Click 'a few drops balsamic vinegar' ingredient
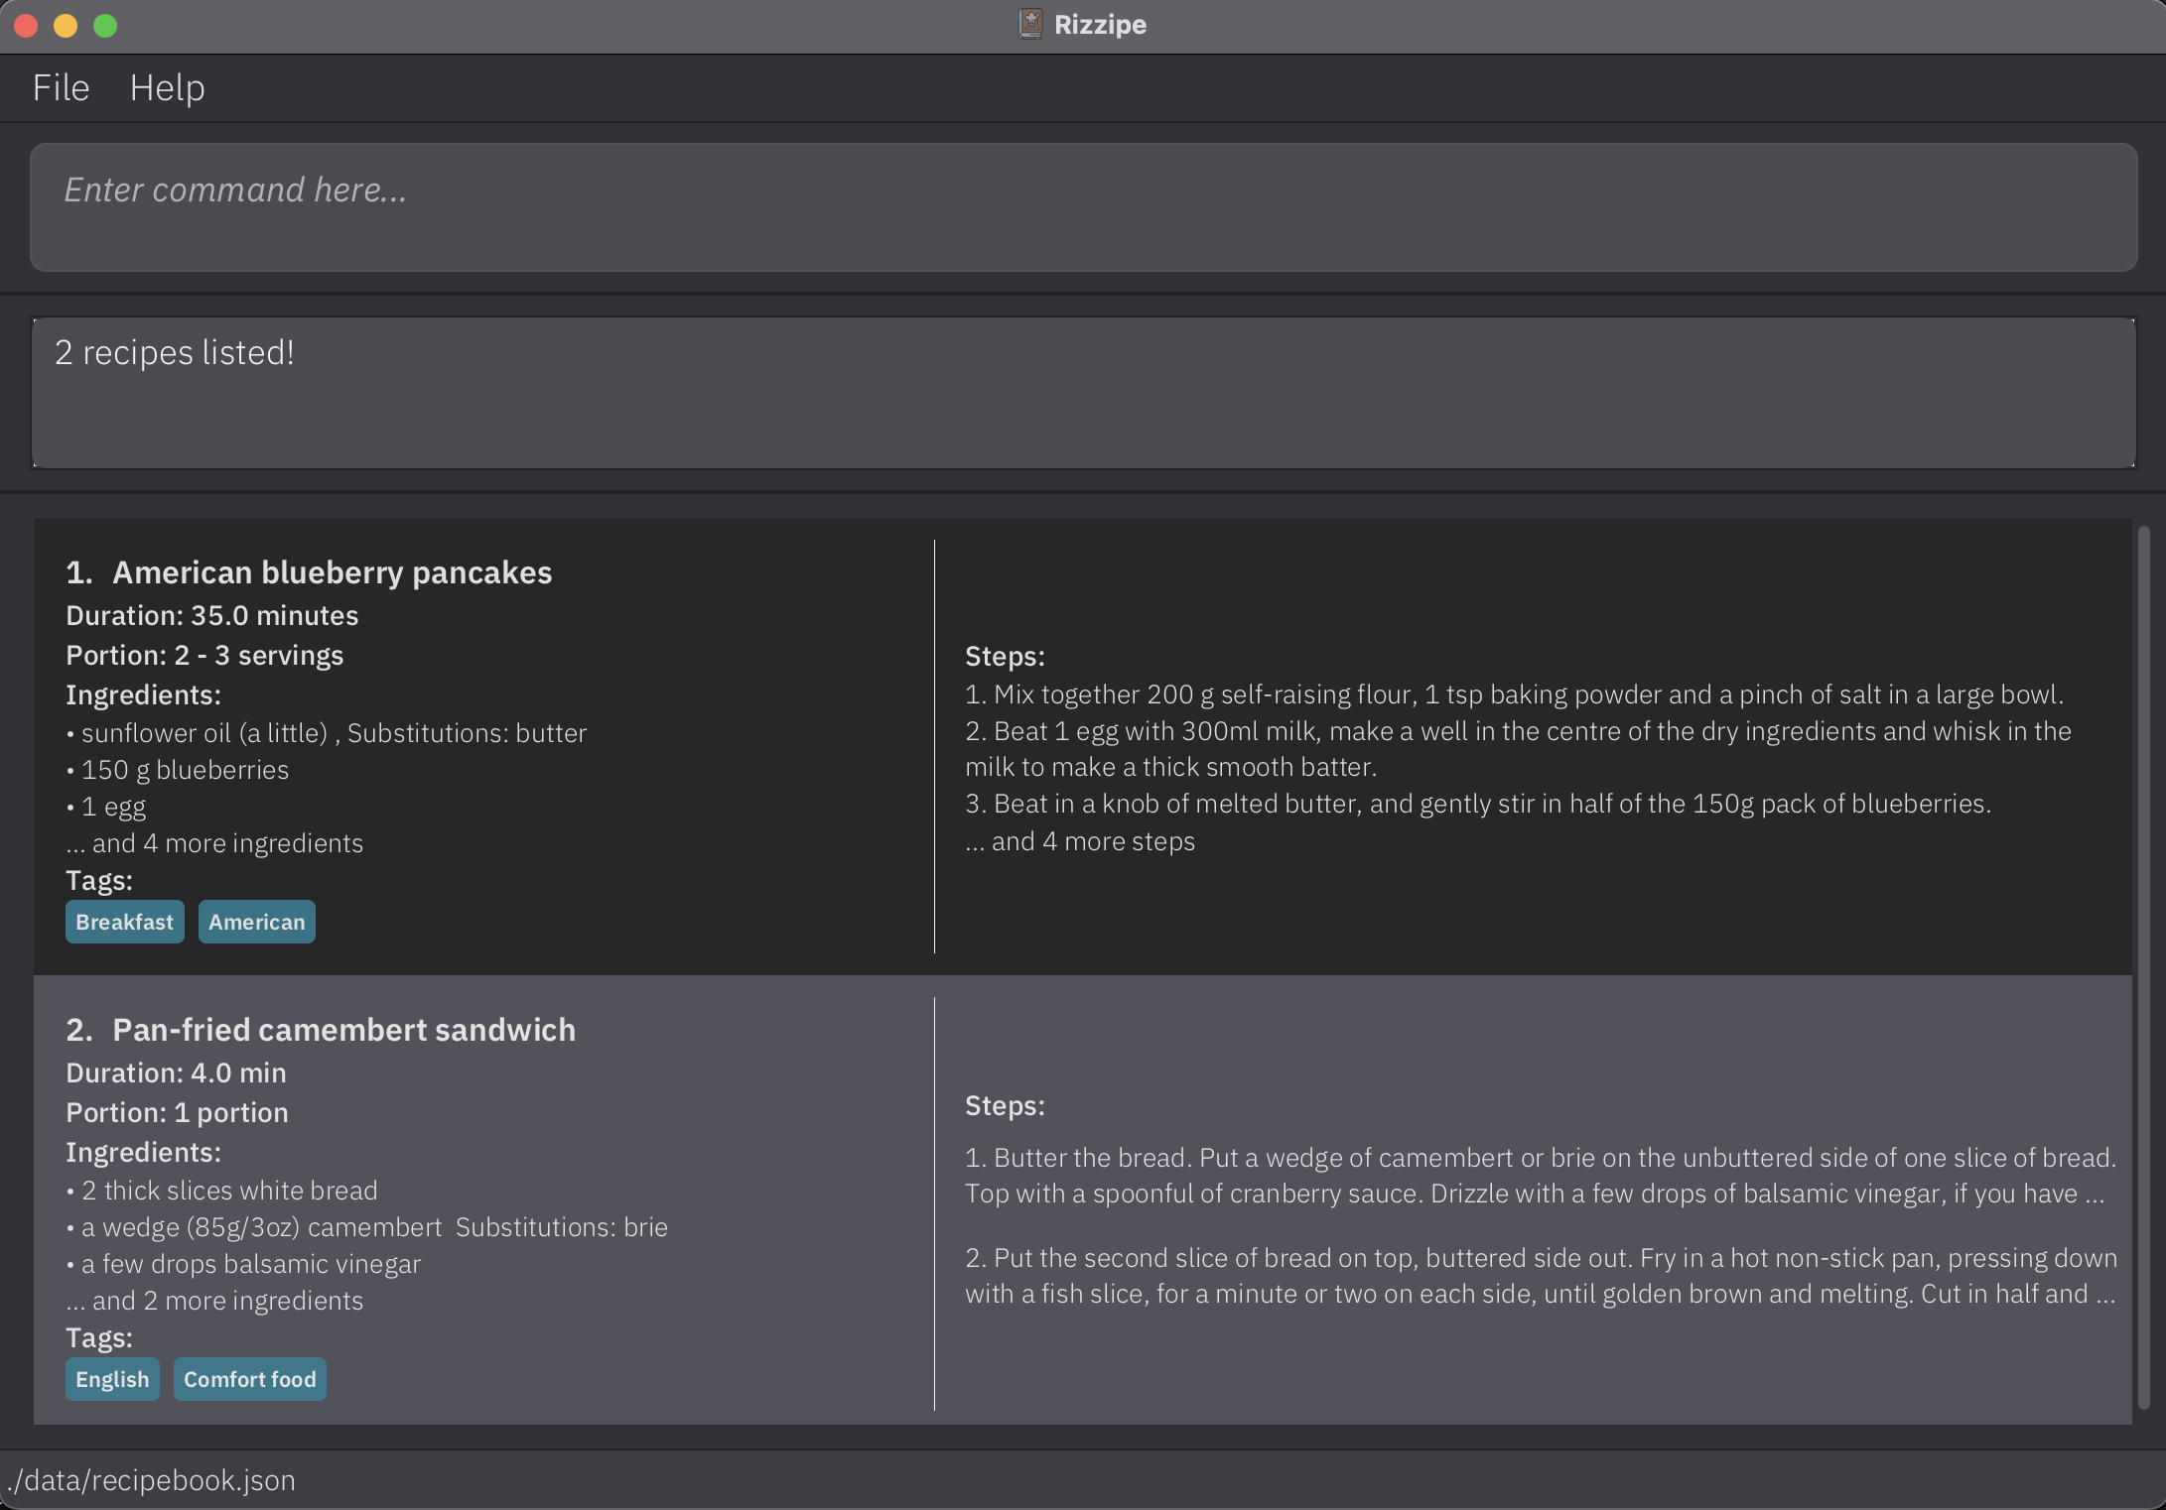Viewport: 2166px width, 1510px height. tap(244, 1264)
